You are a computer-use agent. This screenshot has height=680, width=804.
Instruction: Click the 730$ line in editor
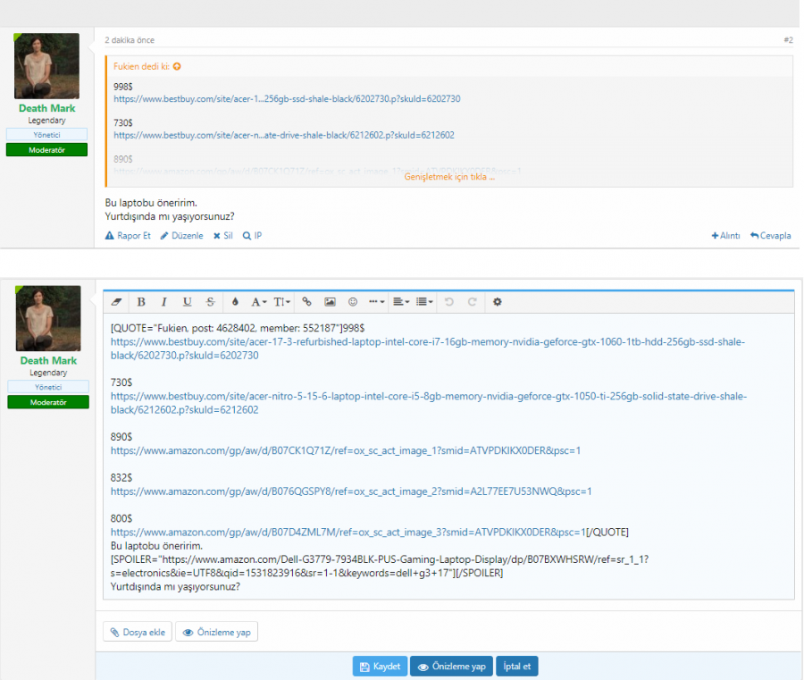point(121,382)
